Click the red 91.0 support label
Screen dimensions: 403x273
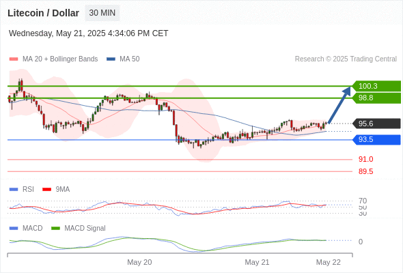click(365, 159)
